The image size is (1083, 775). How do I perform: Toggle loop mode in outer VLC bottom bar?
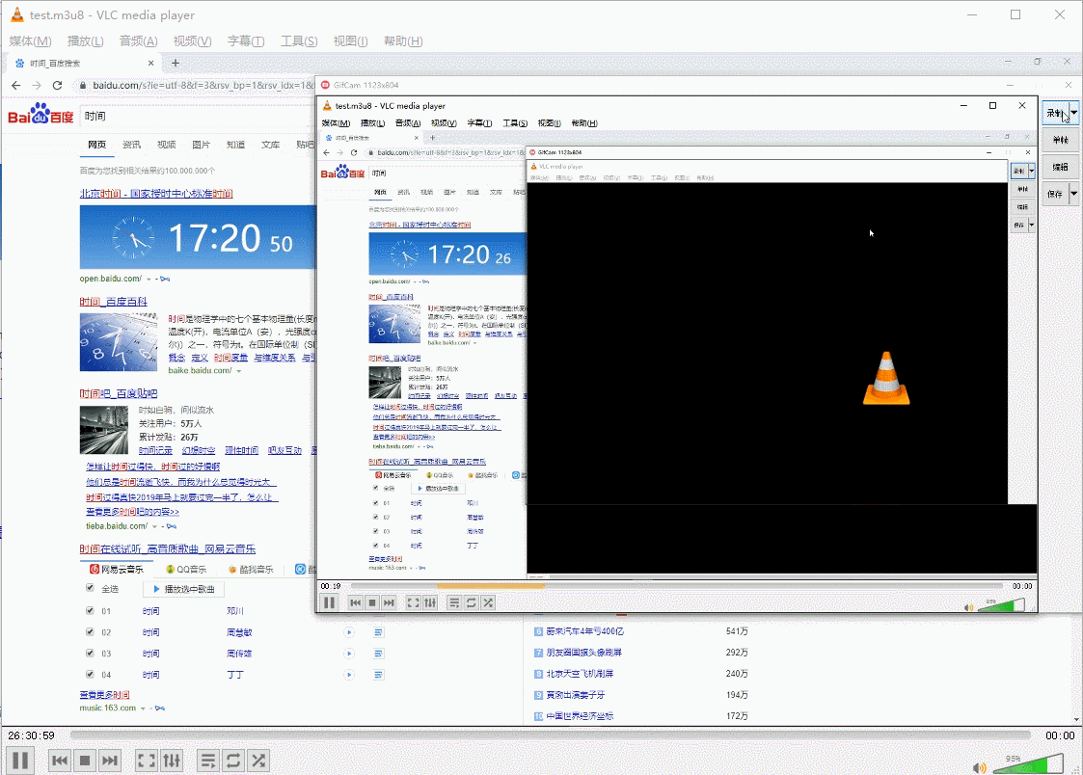[233, 761]
